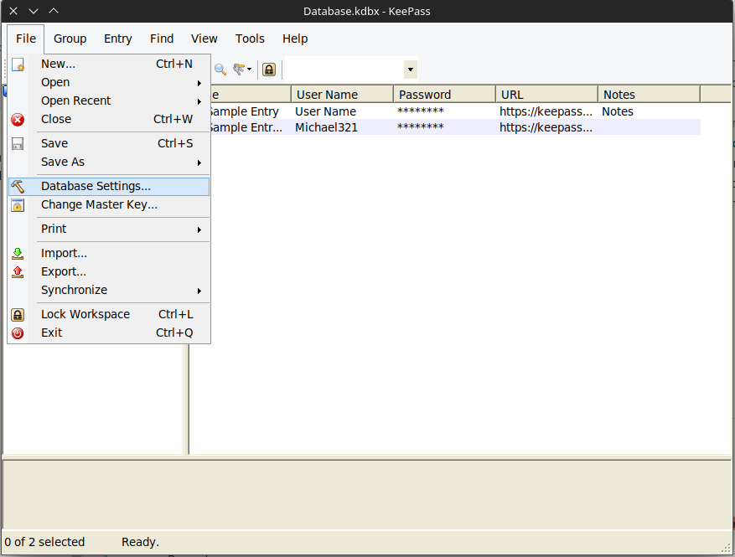Screen dimensions: 735x557
Task: Open the Find menu
Action: 162,39
